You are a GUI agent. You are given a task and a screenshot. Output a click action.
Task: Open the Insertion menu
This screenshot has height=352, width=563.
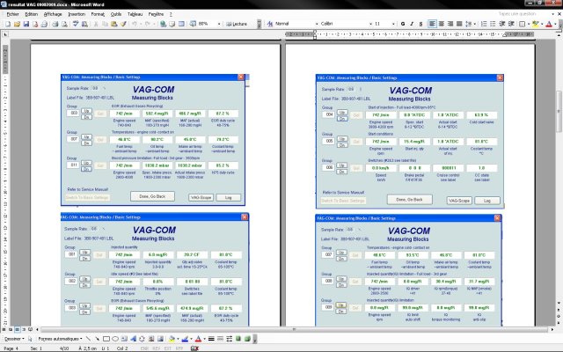pyautogui.click(x=77, y=14)
